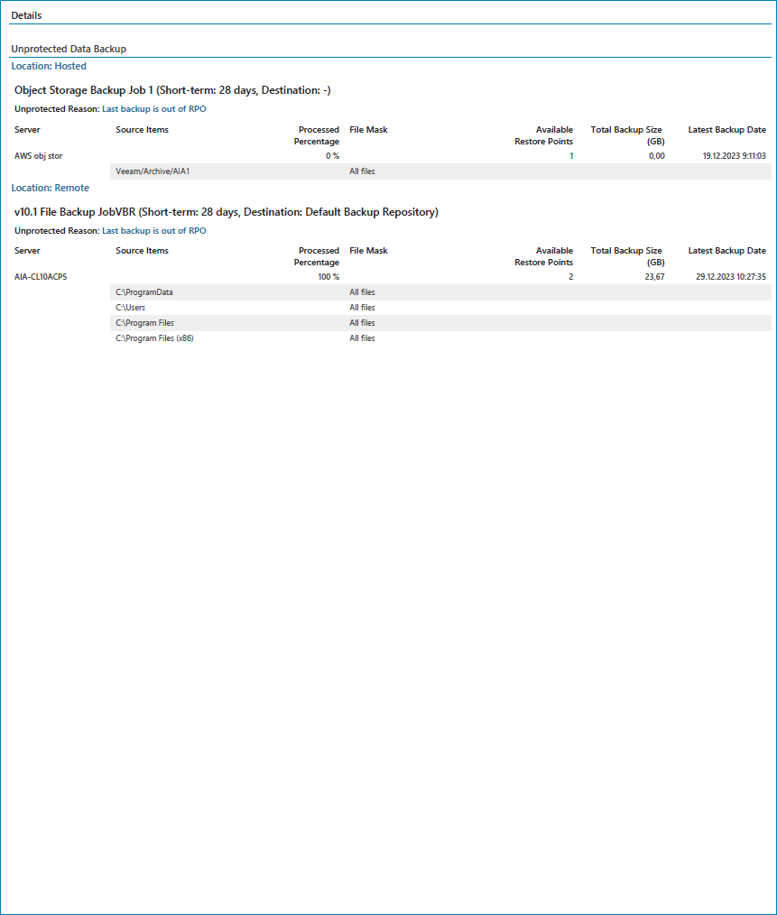The height and width of the screenshot is (915, 777).
Task: Select the Object Storage Backup Job 1 heading
Action: pyautogui.click(x=172, y=90)
